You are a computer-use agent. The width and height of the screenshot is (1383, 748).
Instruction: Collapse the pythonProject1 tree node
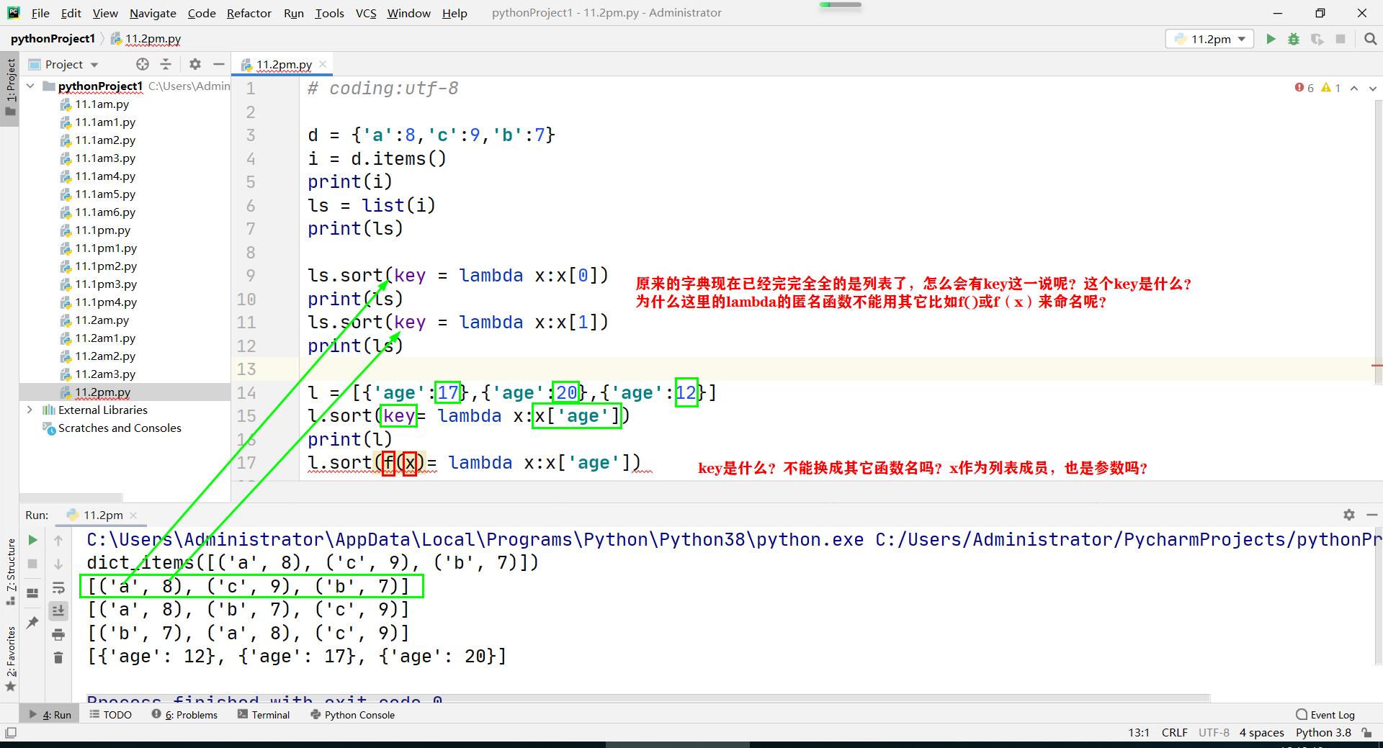(30, 86)
